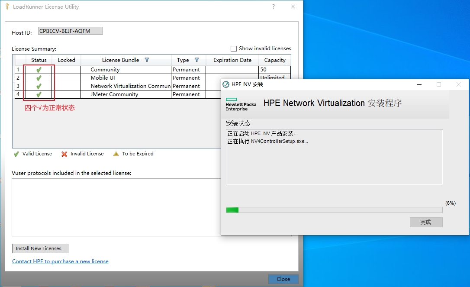Select the Network Virtualization Commun bundle name
Image resolution: width=470 pixels, height=287 pixels.
pos(131,86)
